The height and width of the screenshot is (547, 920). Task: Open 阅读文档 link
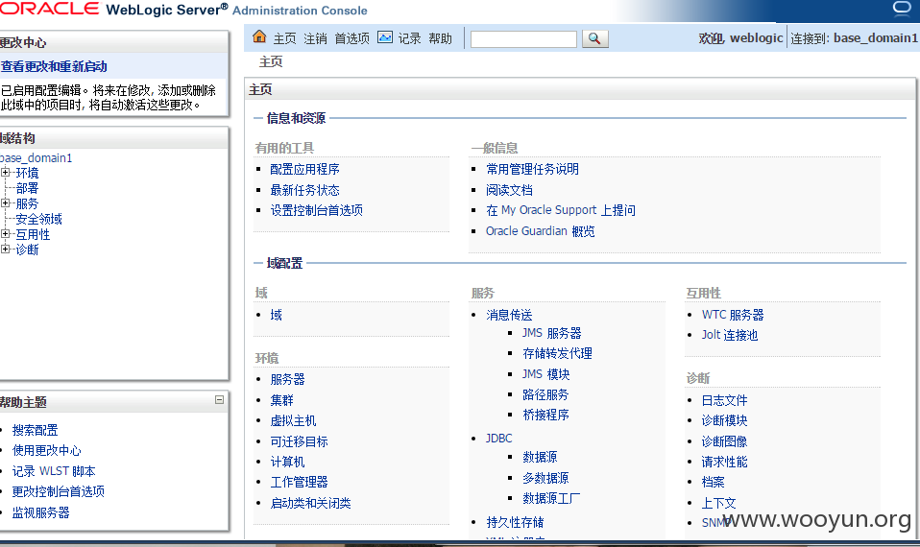[x=509, y=190]
